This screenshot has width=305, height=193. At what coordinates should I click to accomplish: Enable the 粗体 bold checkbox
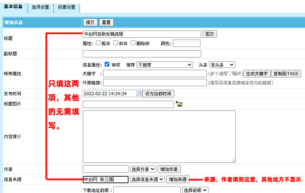click(98, 43)
